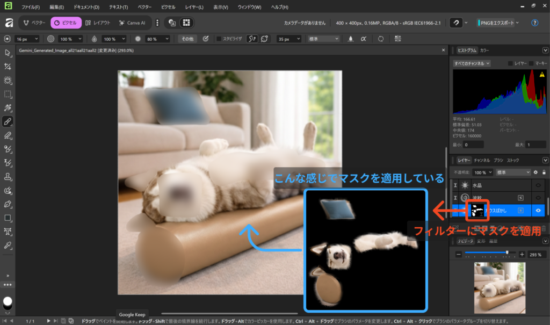The width and height of the screenshot is (550, 325).
Task: Click the navigator preview thumbnail
Action: [x=500, y=287]
